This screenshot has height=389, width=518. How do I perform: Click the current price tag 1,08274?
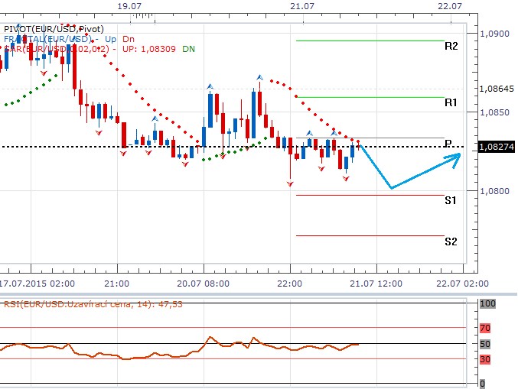(x=497, y=146)
